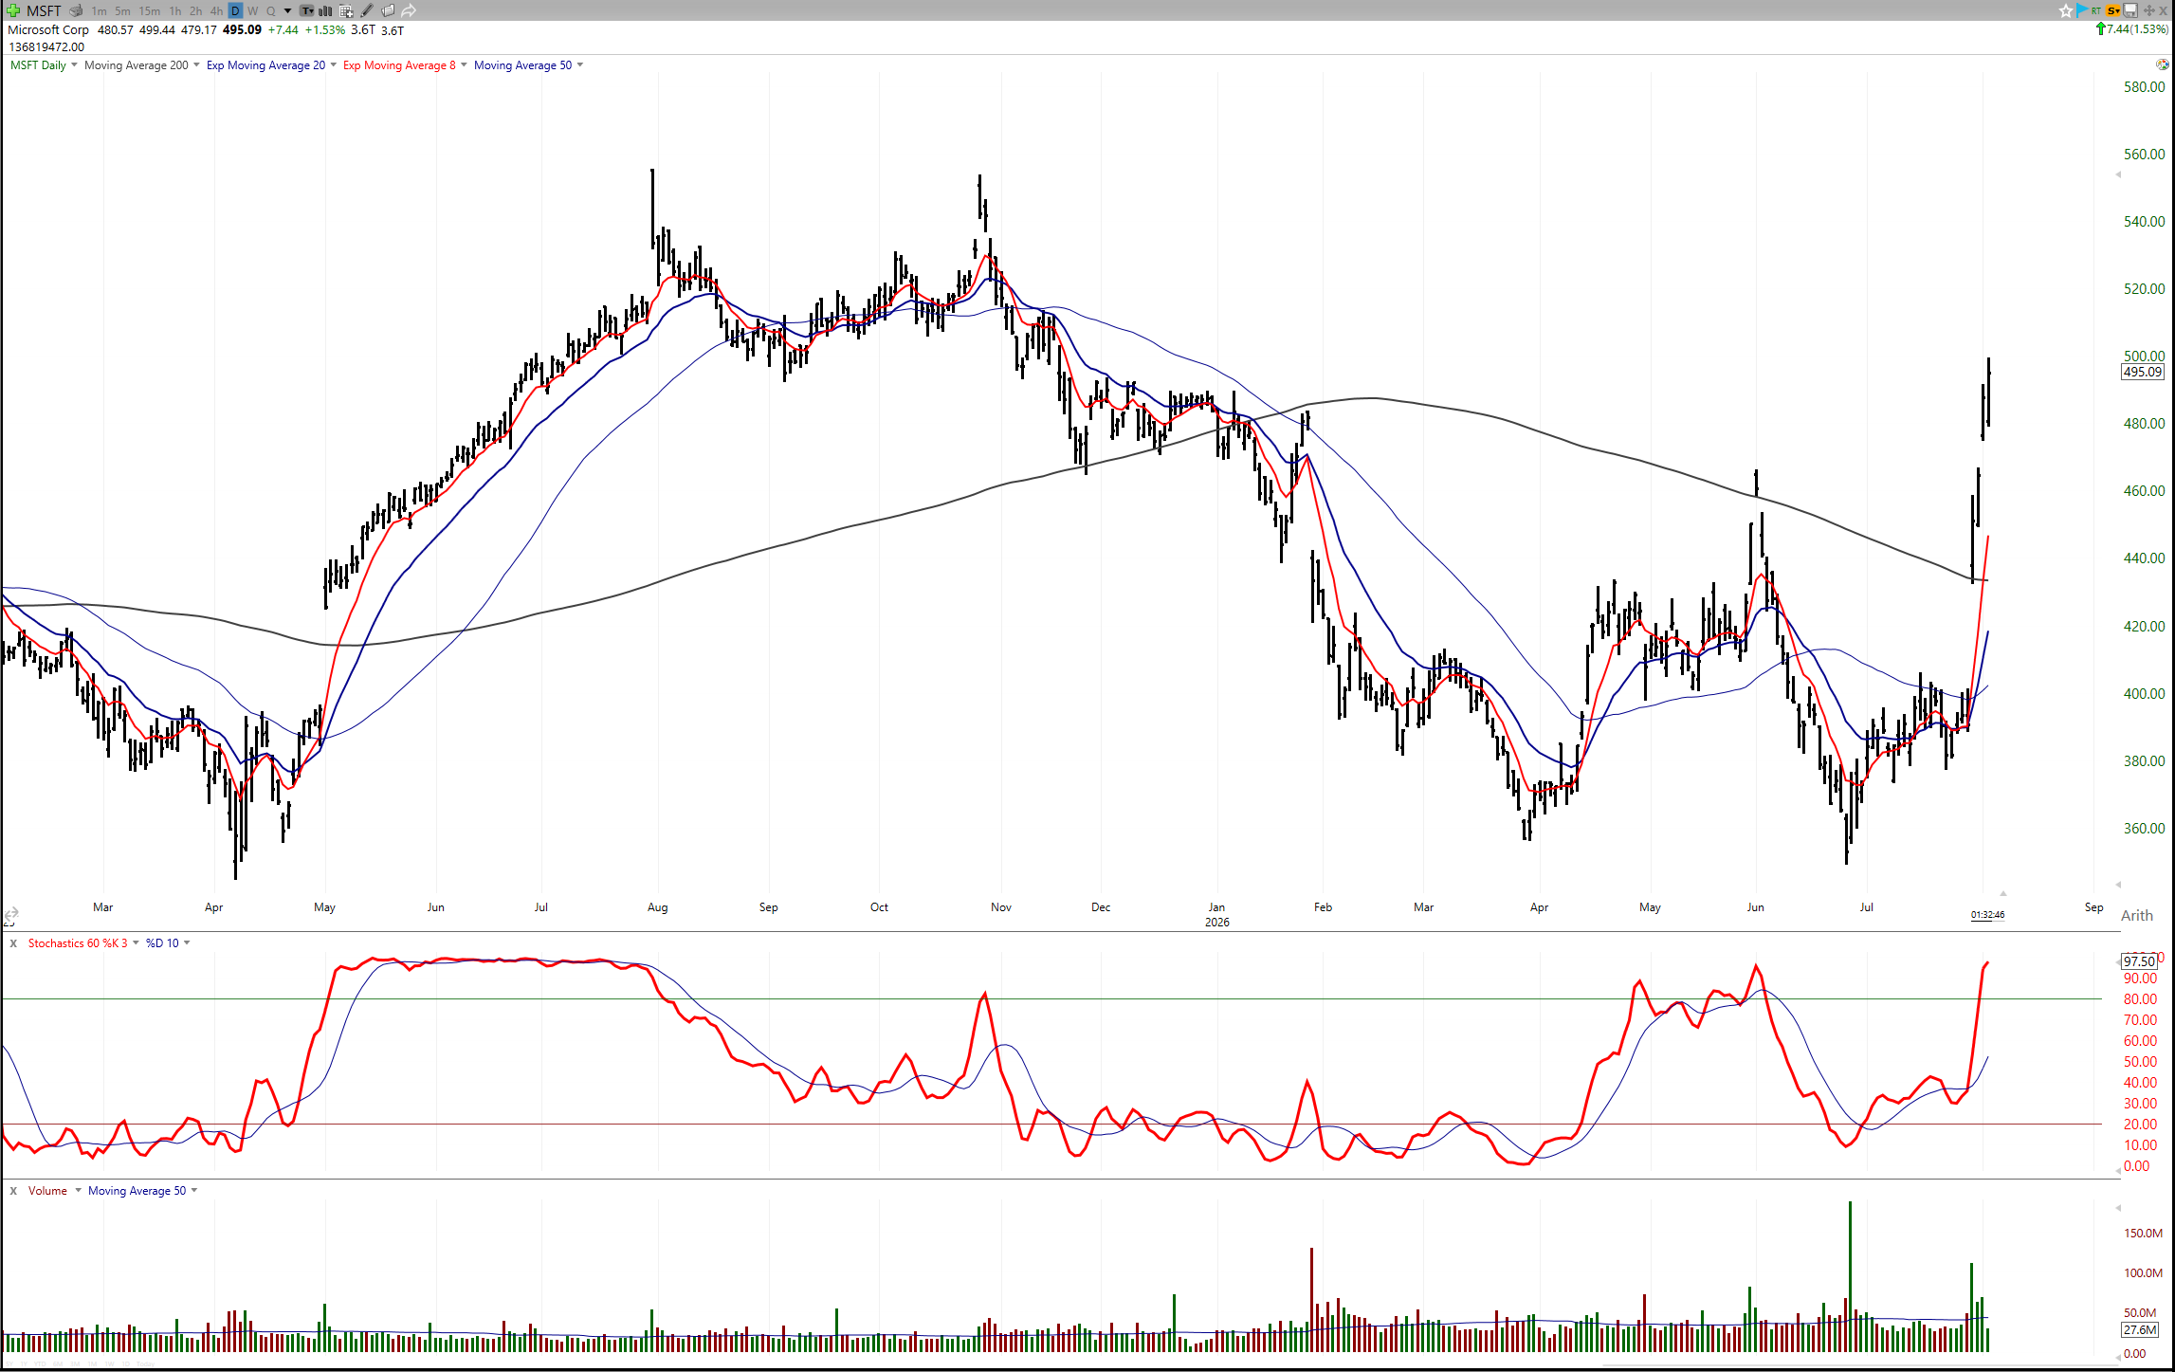The height and width of the screenshot is (1372, 2175).
Task: Click the share arrow icon
Action: tap(409, 10)
